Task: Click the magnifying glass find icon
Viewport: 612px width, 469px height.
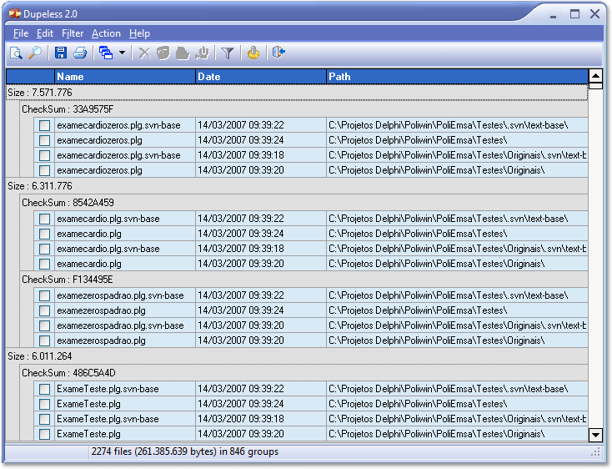Action: (x=35, y=53)
